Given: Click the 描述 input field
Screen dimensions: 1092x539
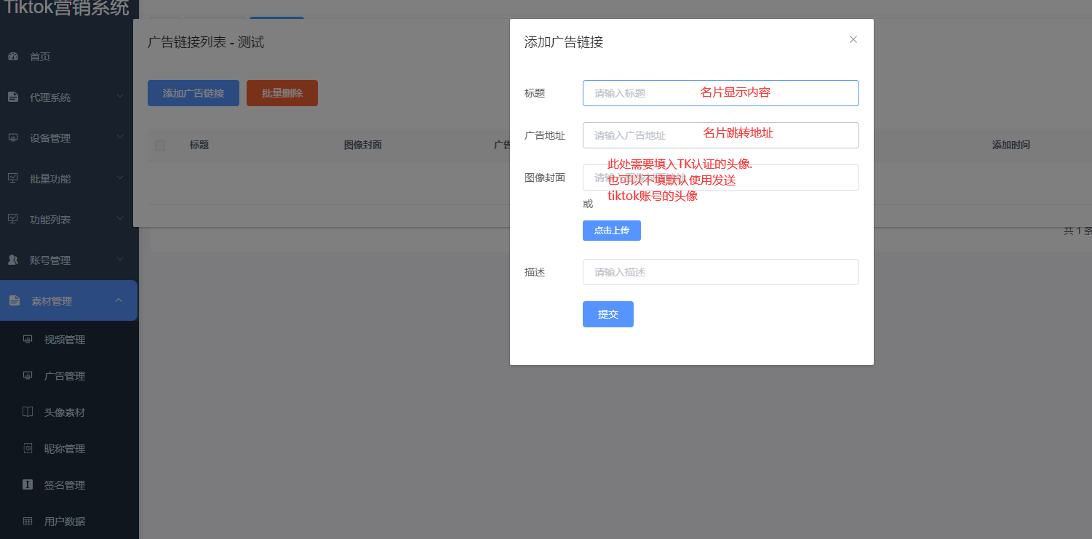Looking at the screenshot, I should (720, 272).
